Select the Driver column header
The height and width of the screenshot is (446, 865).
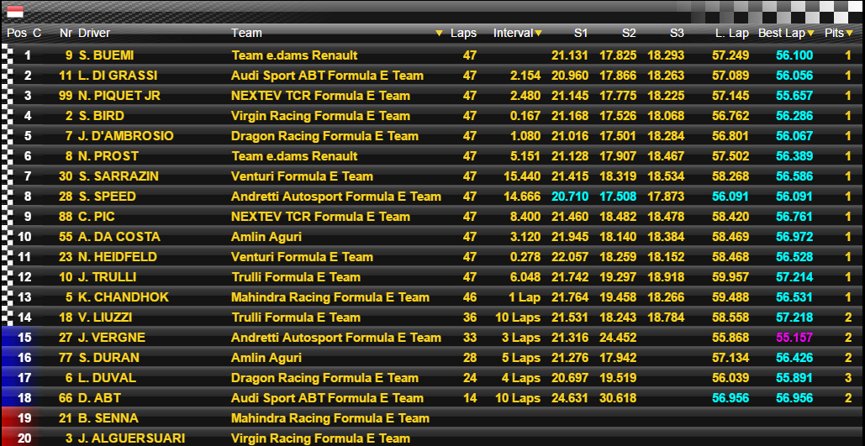94,33
